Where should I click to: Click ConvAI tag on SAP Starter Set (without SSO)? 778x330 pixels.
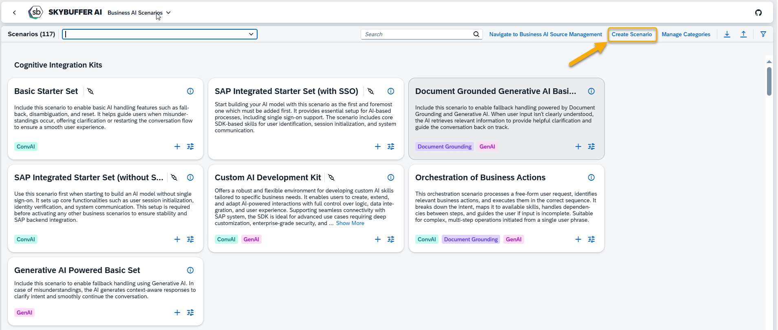pos(26,239)
